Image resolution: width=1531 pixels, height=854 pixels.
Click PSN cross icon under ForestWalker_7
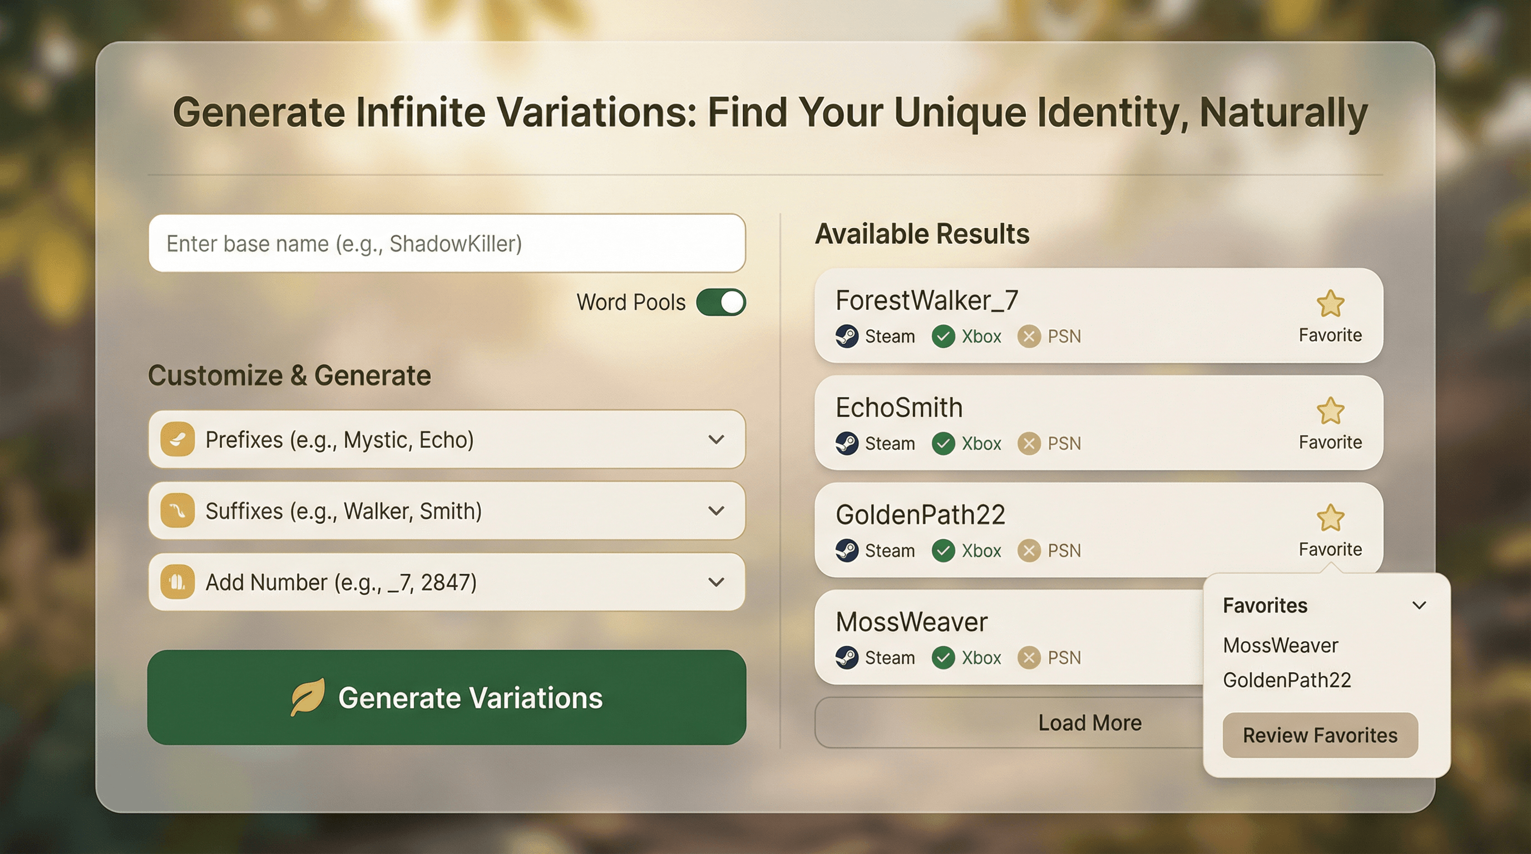pyautogui.click(x=1029, y=336)
